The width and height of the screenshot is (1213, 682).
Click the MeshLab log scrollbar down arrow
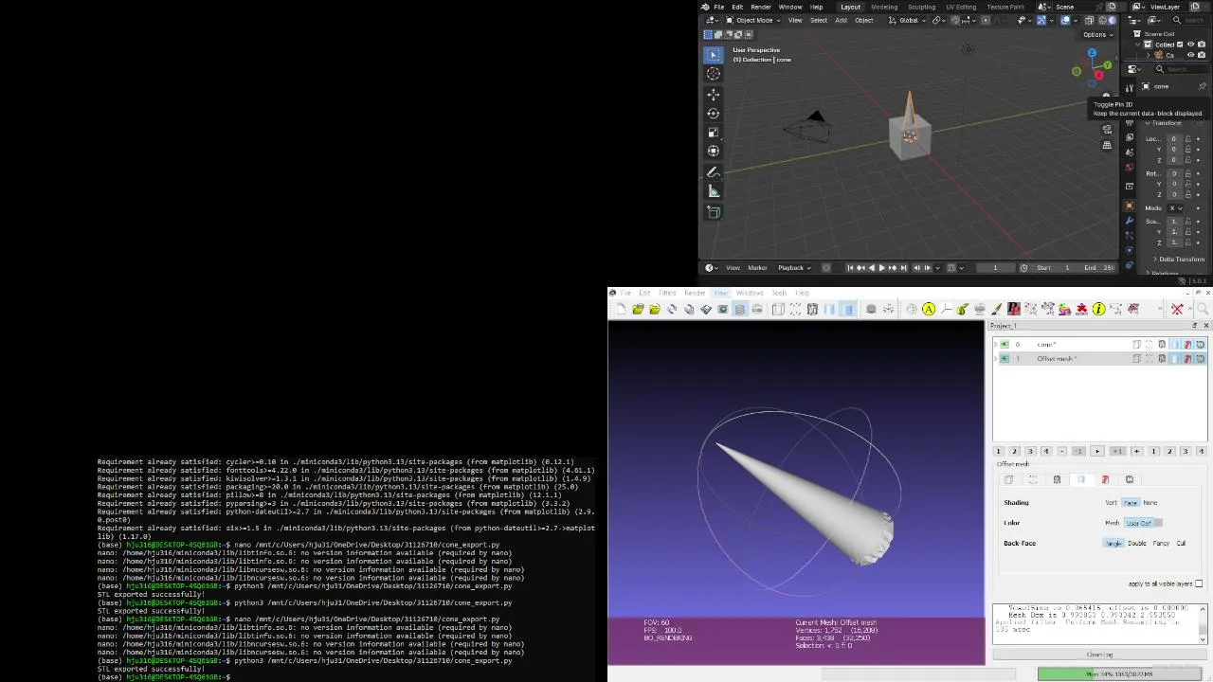1204,638
